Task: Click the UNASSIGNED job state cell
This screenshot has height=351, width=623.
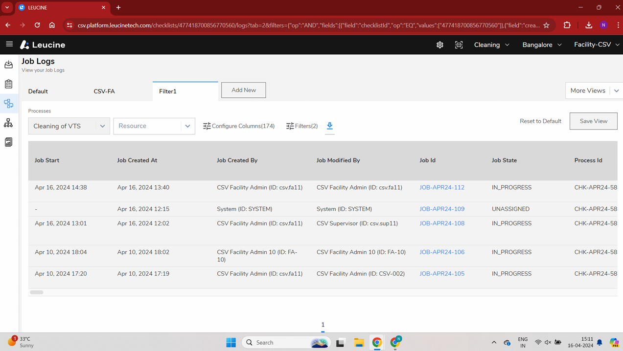Action: tap(510, 209)
